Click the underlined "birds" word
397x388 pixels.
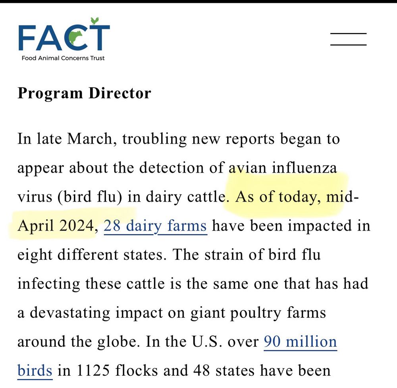[34, 370]
